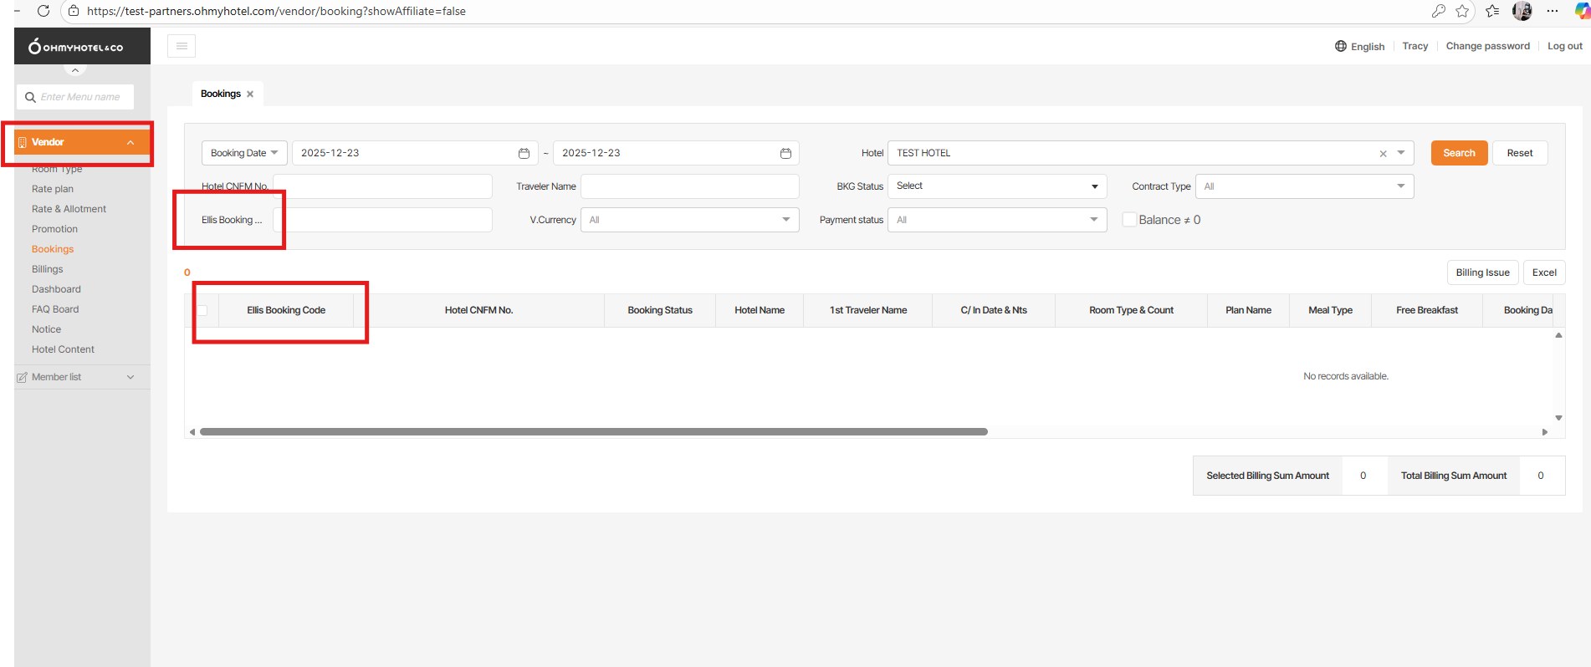This screenshot has width=1591, height=667.
Task: Close the Bookings tab
Action: (250, 94)
